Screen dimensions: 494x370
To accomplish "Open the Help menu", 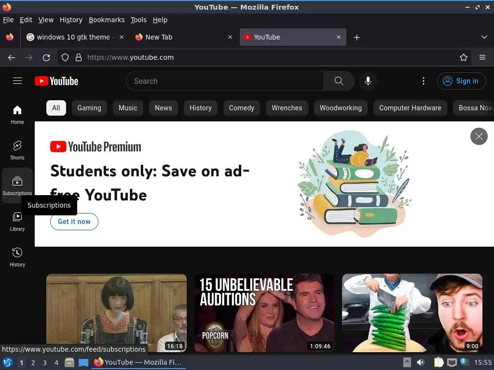I will pyautogui.click(x=160, y=20).
